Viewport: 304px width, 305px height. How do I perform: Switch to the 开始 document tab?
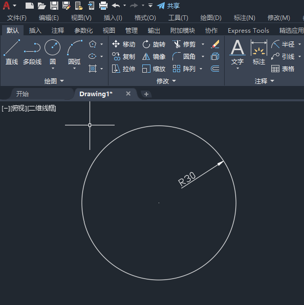[23, 94]
